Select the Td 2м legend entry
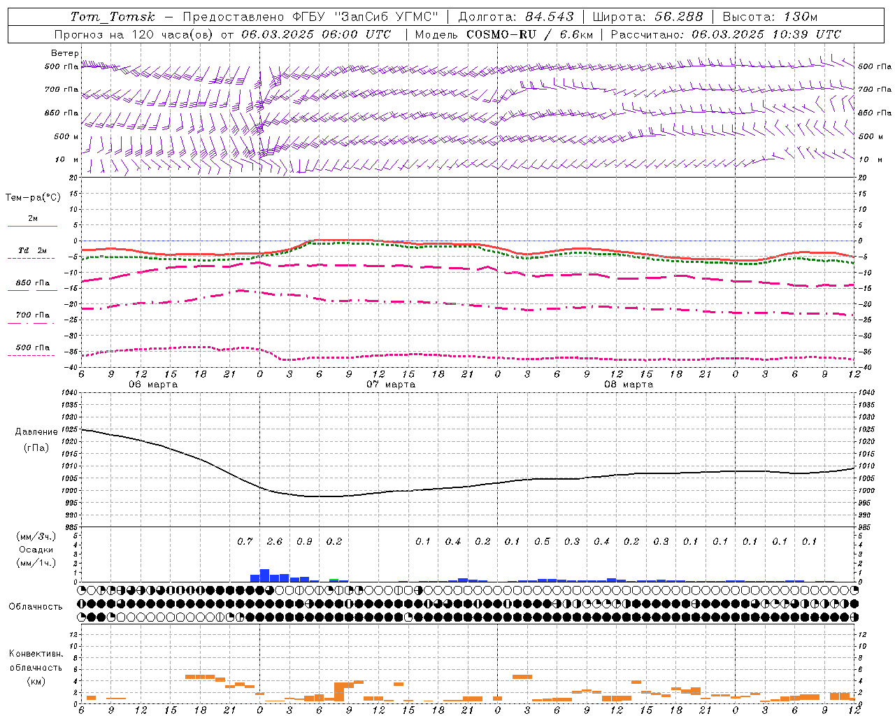The width and height of the screenshot is (895, 716). click(33, 250)
